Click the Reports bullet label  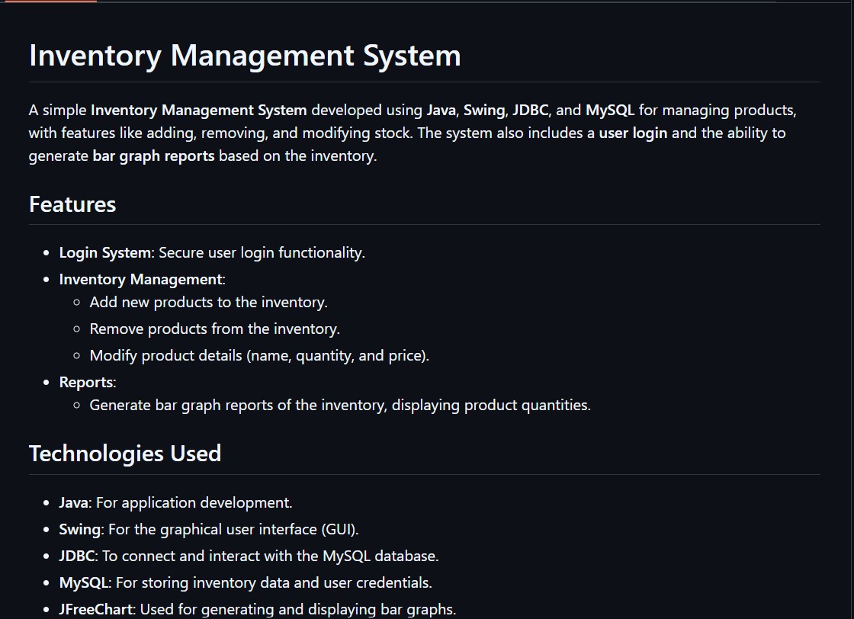click(x=86, y=382)
